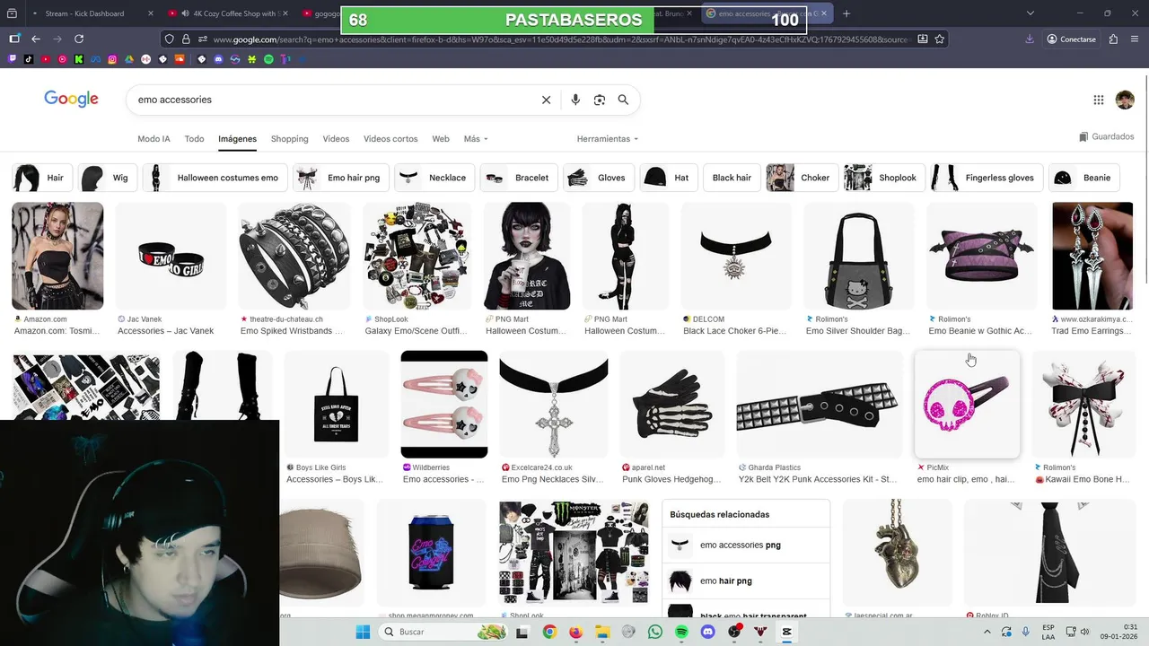Open the Downloads arrow in the toolbar
The width and height of the screenshot is (1149, 646).
coord(1031,39)
